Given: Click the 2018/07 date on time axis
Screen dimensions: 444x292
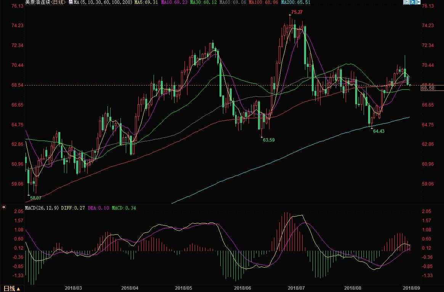Looking at the screenshot, I should pyautogui.click(x=296, y=287).
